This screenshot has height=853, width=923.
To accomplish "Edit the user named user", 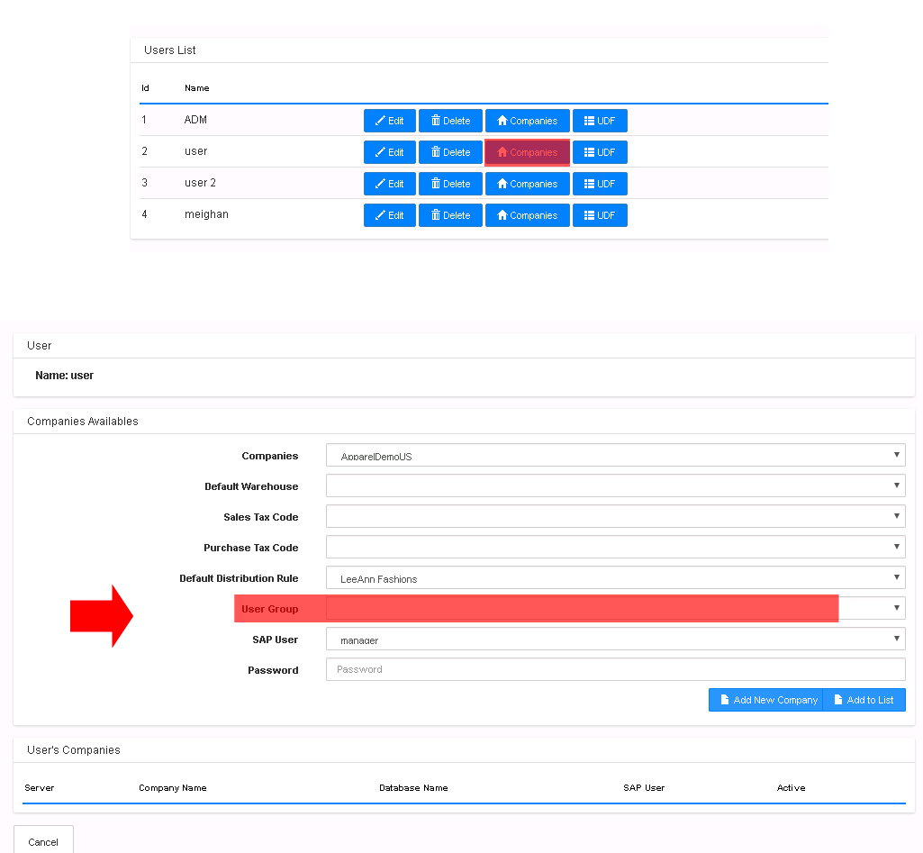I will 389,152.
